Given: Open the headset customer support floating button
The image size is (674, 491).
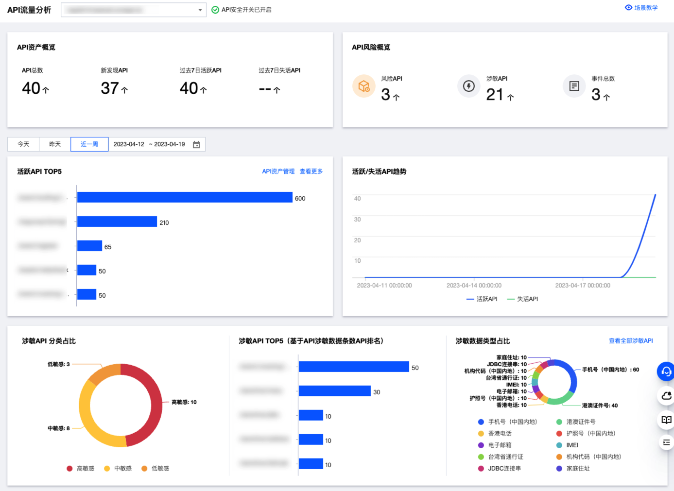Looking at the screenshot, I should click(x=666, y=372).
